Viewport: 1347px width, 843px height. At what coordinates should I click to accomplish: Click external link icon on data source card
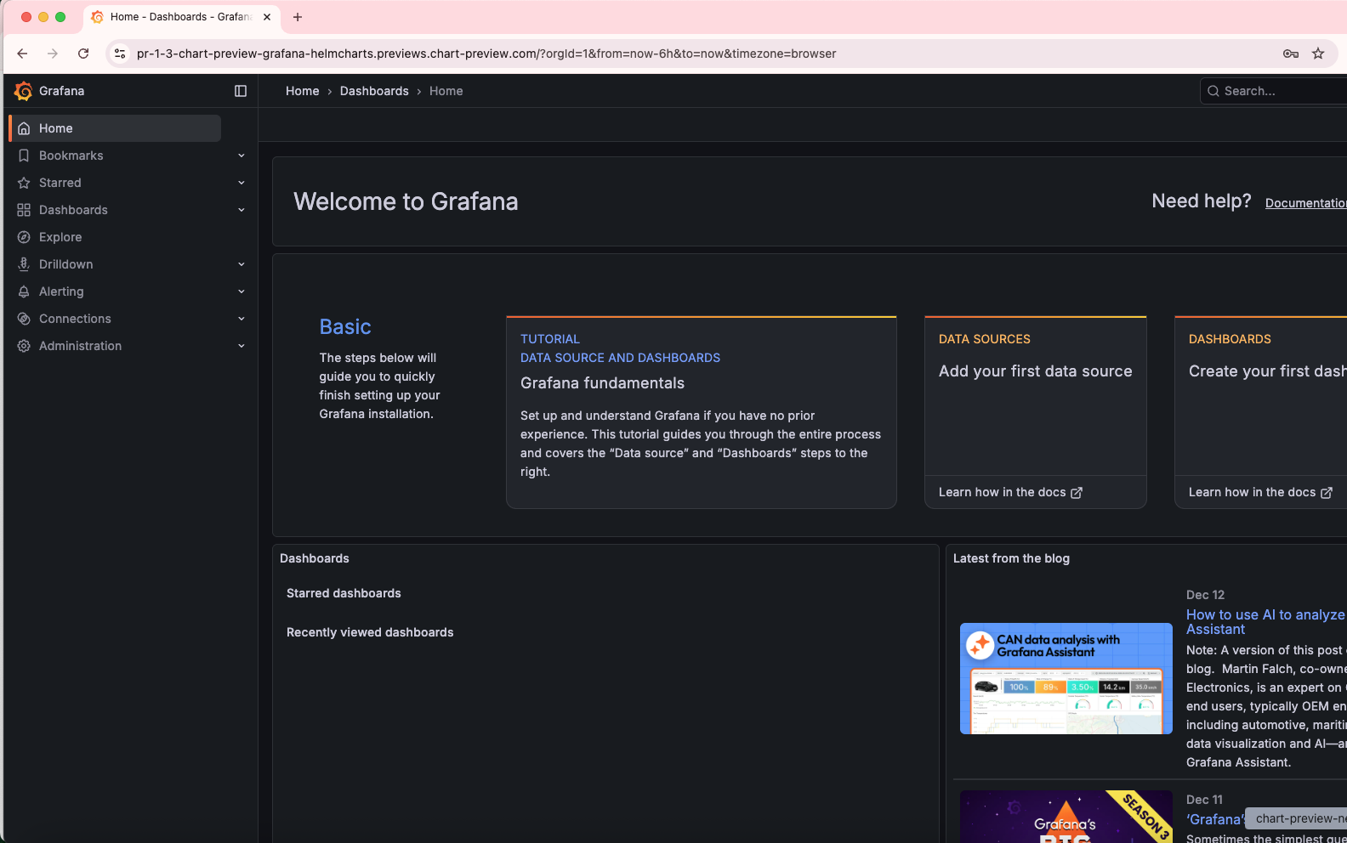coord(1077,493)
